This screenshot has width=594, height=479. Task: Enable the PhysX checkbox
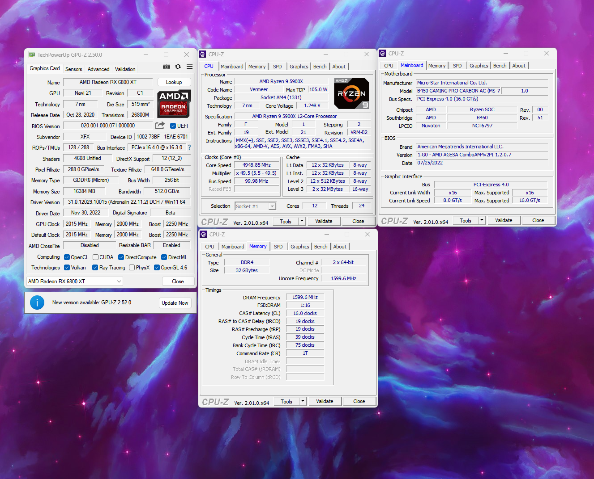[132, 268]
